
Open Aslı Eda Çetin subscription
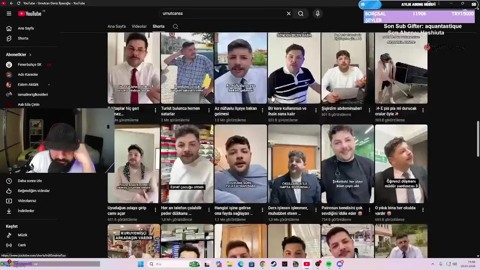coord(29,105)
